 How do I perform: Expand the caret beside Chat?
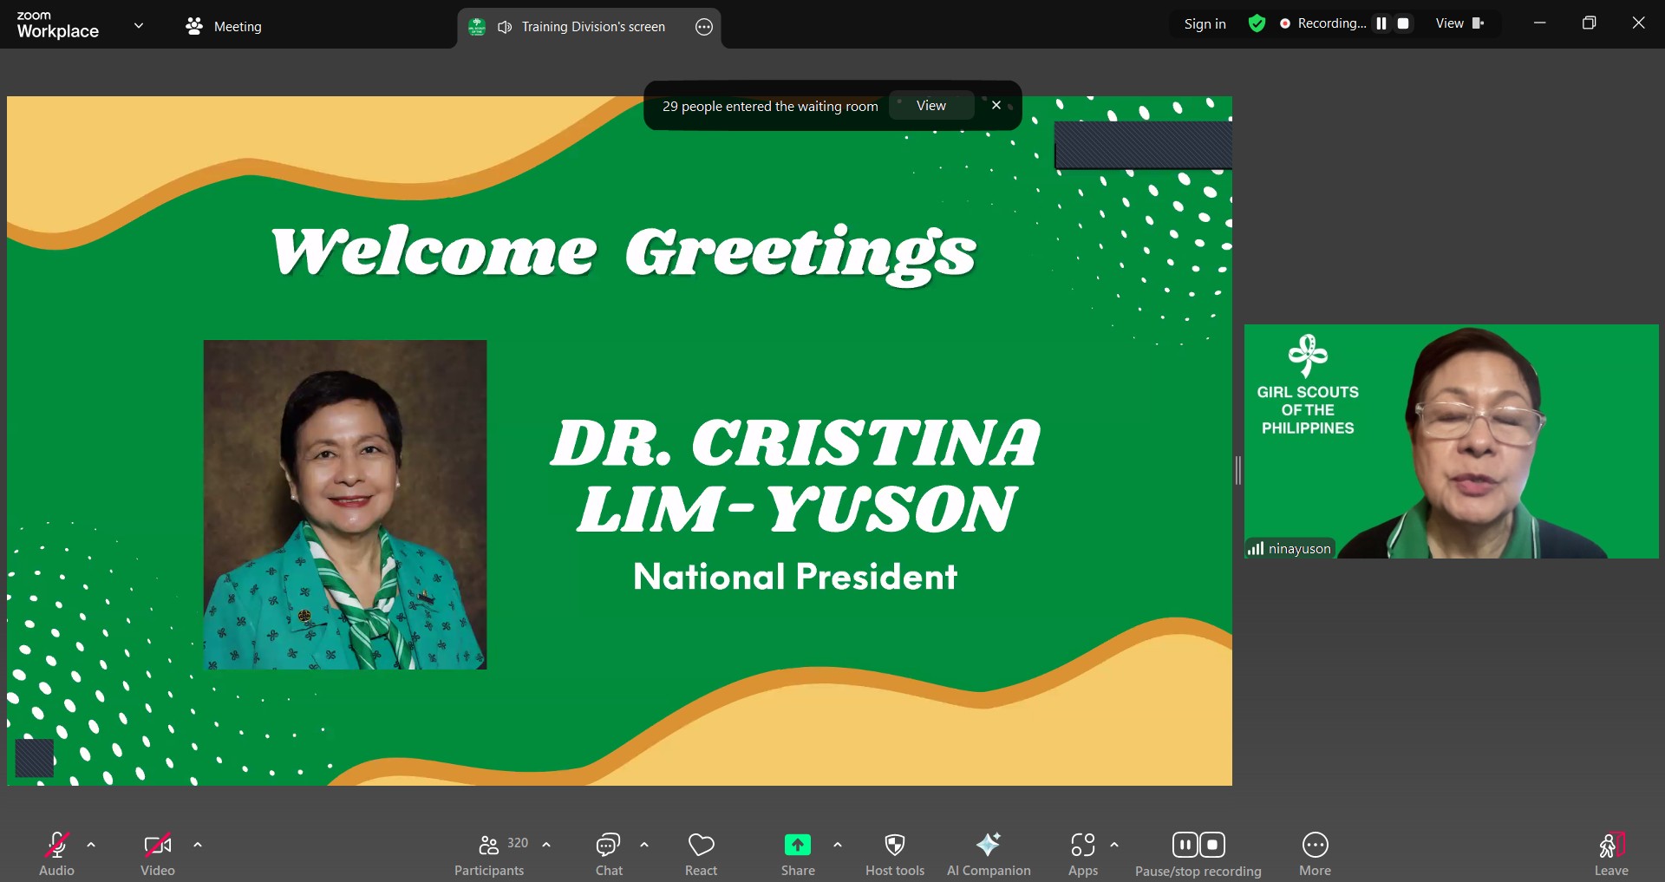coord(644,844)
